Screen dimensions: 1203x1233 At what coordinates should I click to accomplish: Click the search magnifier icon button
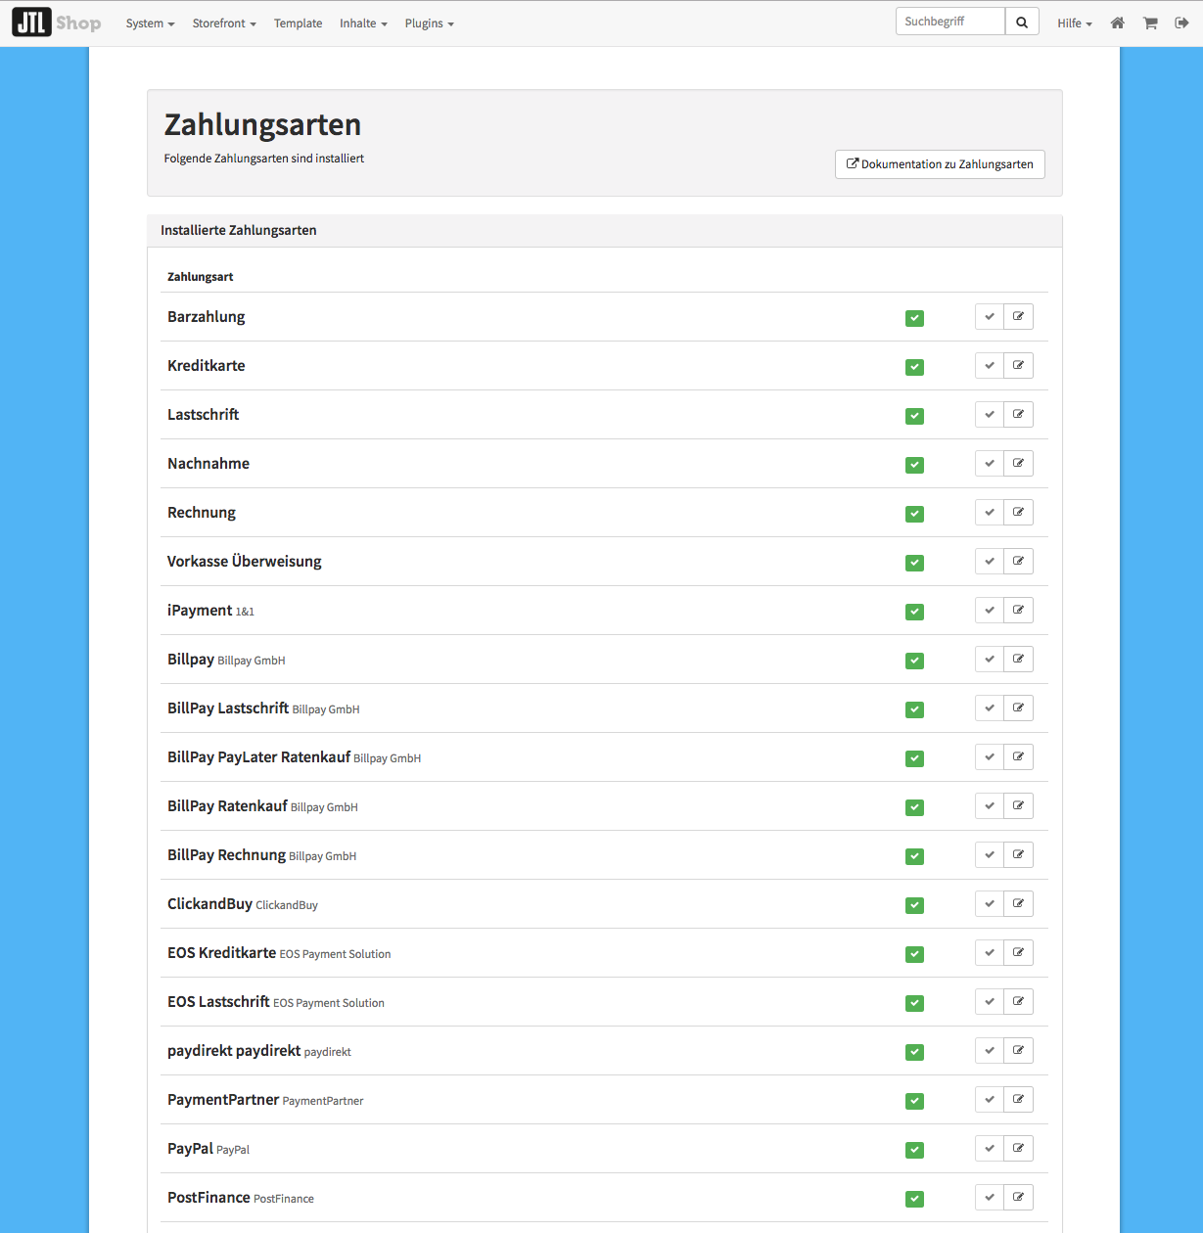point(1021,23)
